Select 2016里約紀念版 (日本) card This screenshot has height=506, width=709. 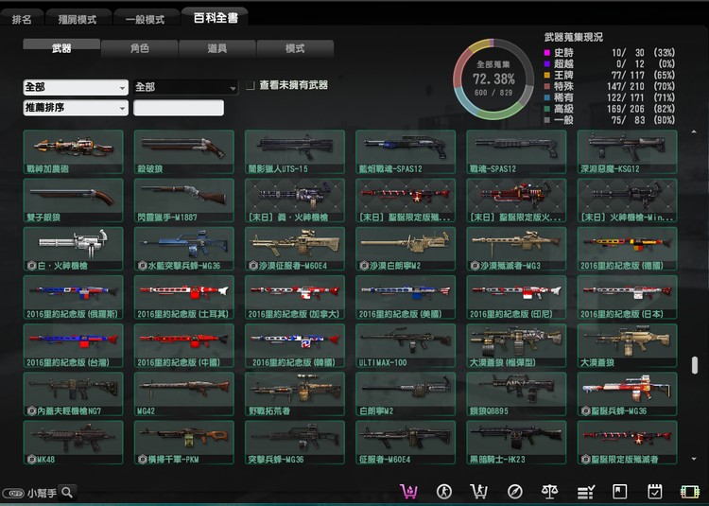(x=627, y=297)
